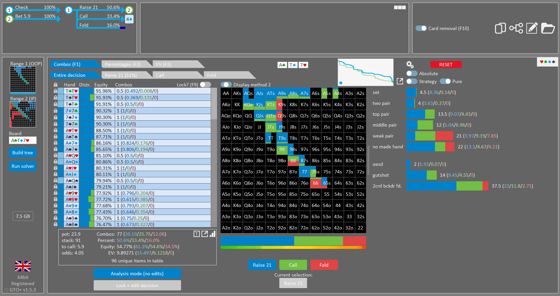Open the Range 1 (OOP) thumbnail

[x=23, y=79]
